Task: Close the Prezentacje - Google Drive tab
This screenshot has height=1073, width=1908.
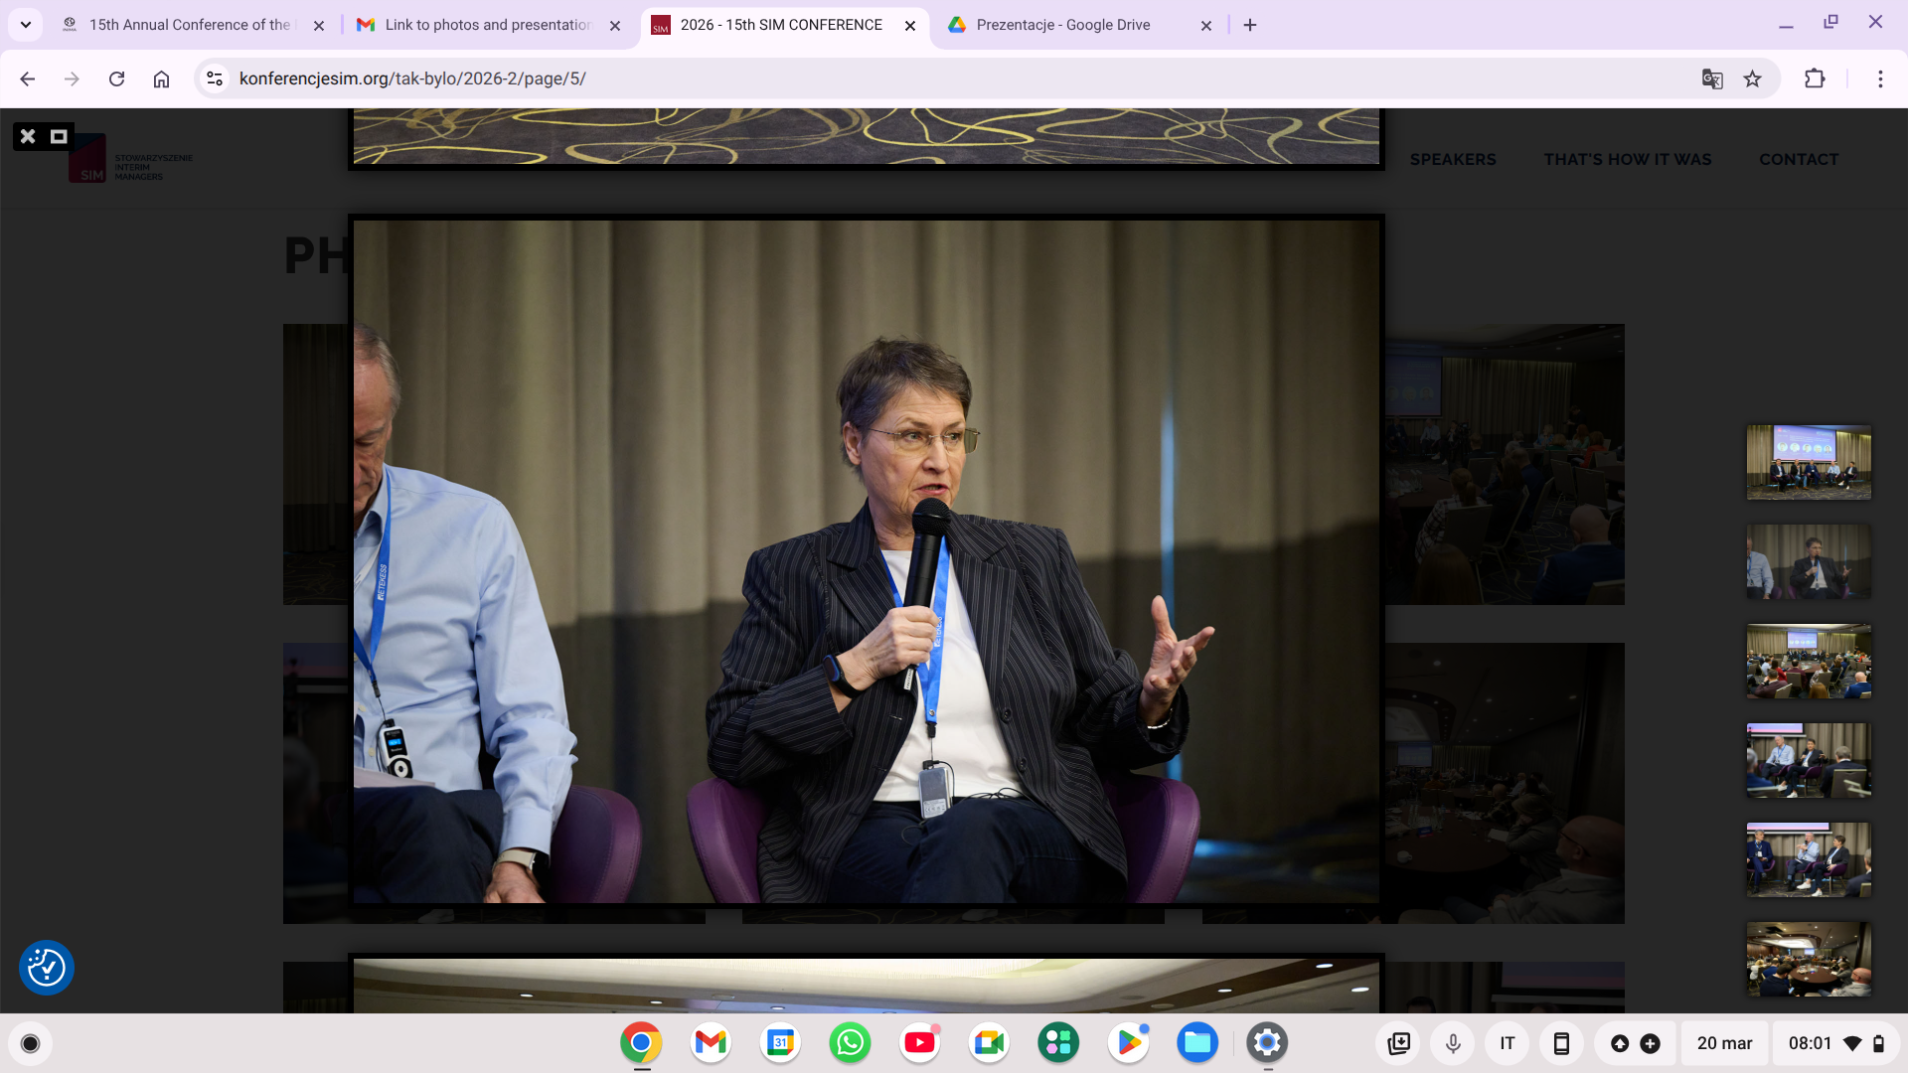Action: [x=1206, y=26]
